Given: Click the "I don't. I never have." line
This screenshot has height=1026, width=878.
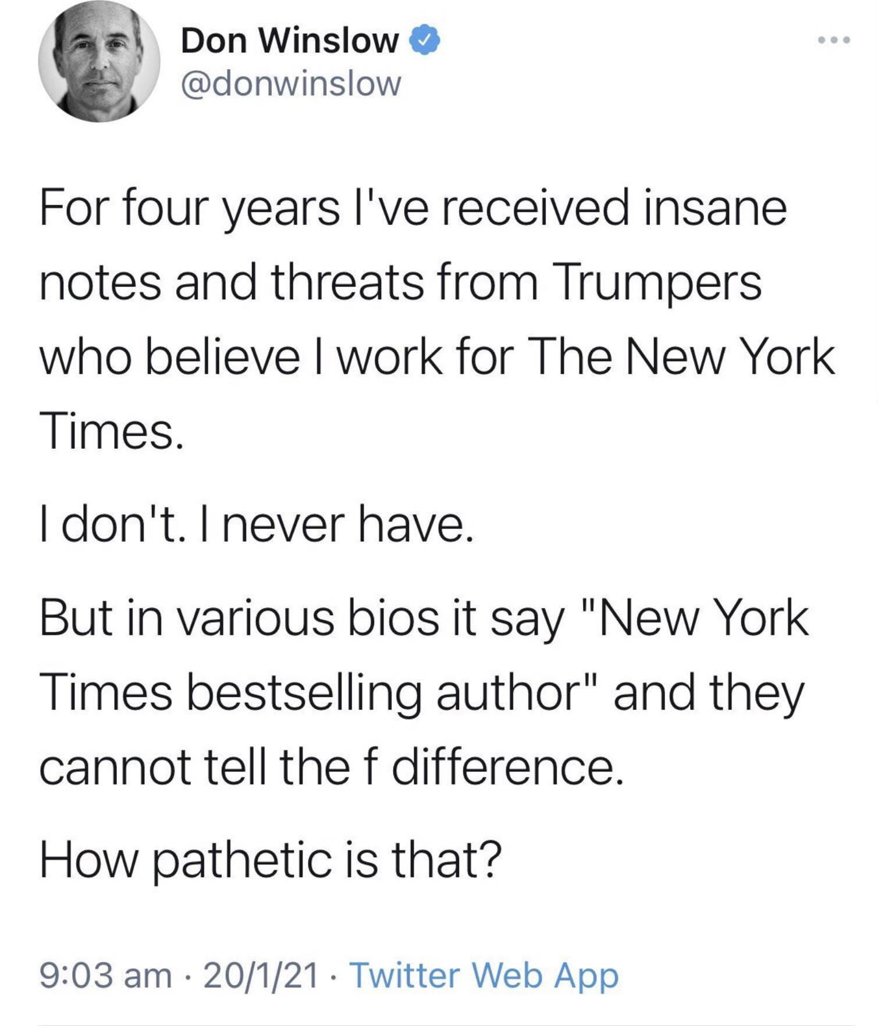Looking at the screenshot, I should click(x=257, y=525).
